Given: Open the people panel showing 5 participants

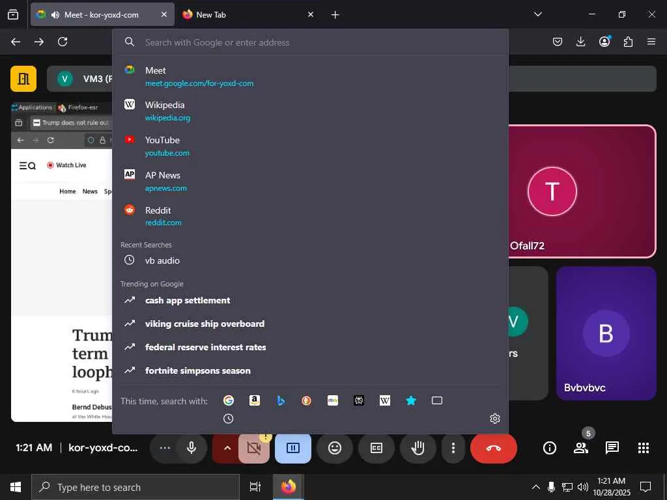Looking at the screenshot, I should [580, 448].
